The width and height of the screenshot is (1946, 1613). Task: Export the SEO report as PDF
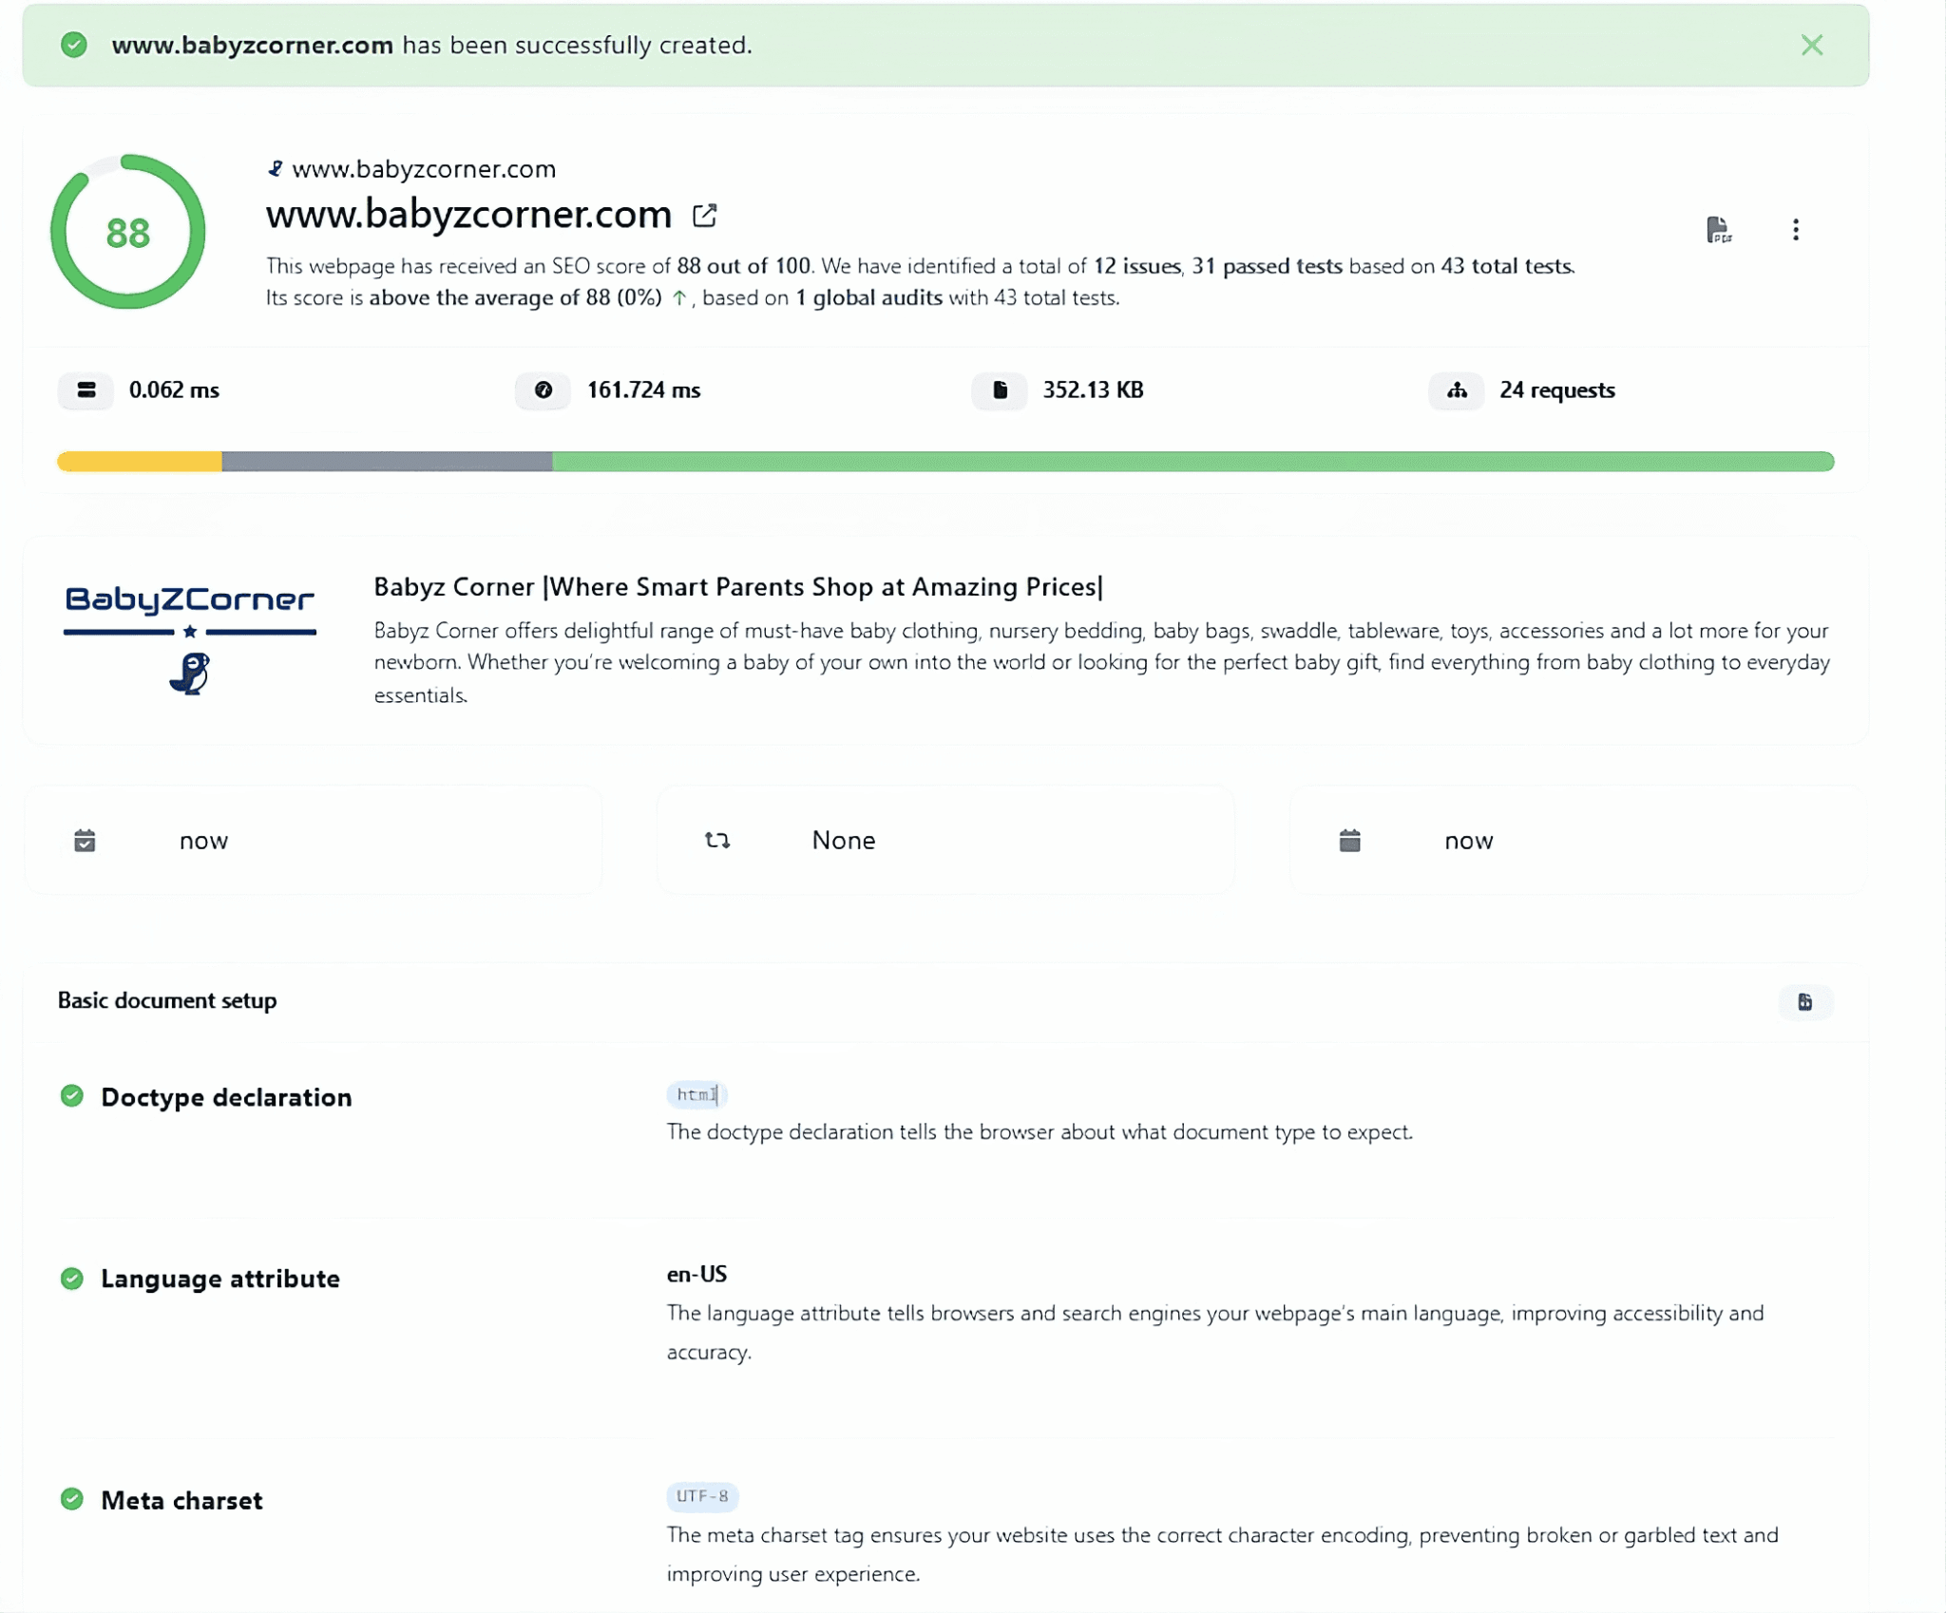coord(1720,229)
